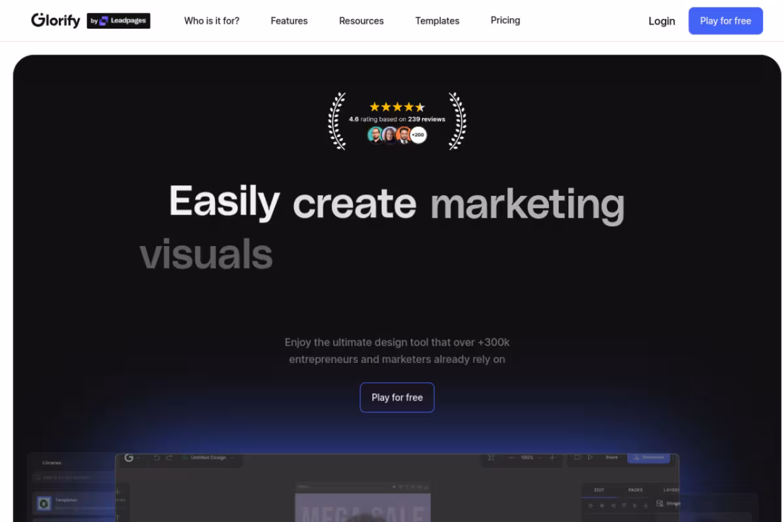The width and height of the screenshot is (784, 522).
Task: Go to the Templates page
Action: point(437,21)
